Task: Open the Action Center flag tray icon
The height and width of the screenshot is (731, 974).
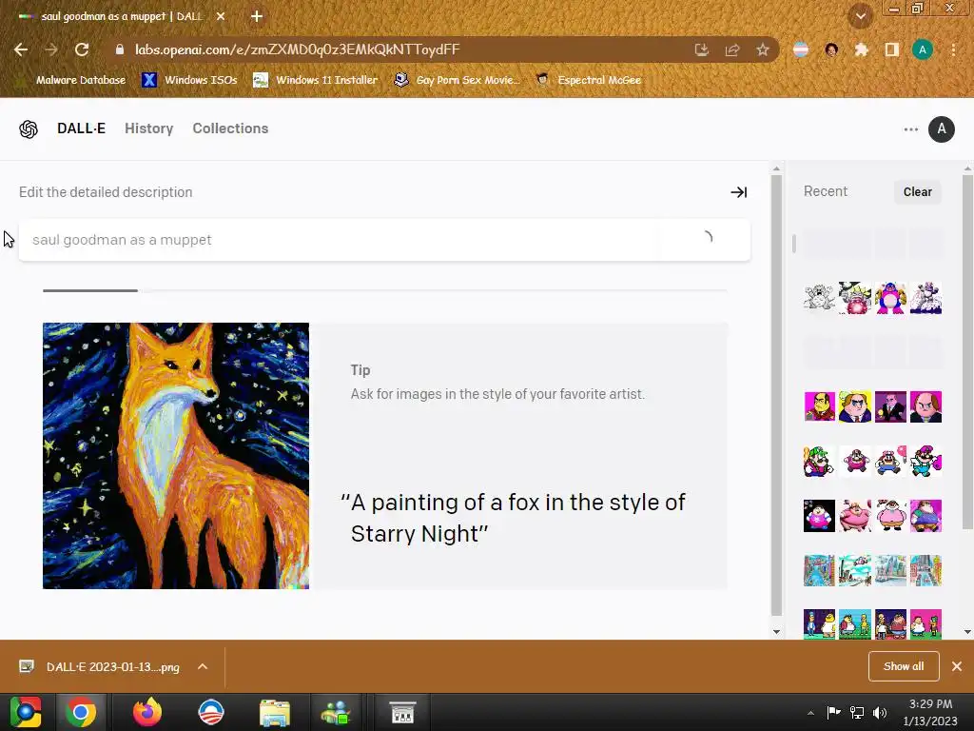Action: coord(833,713)
